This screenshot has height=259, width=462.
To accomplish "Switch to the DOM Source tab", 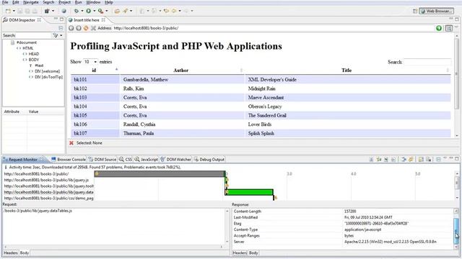I will click(x=103, y=160).
